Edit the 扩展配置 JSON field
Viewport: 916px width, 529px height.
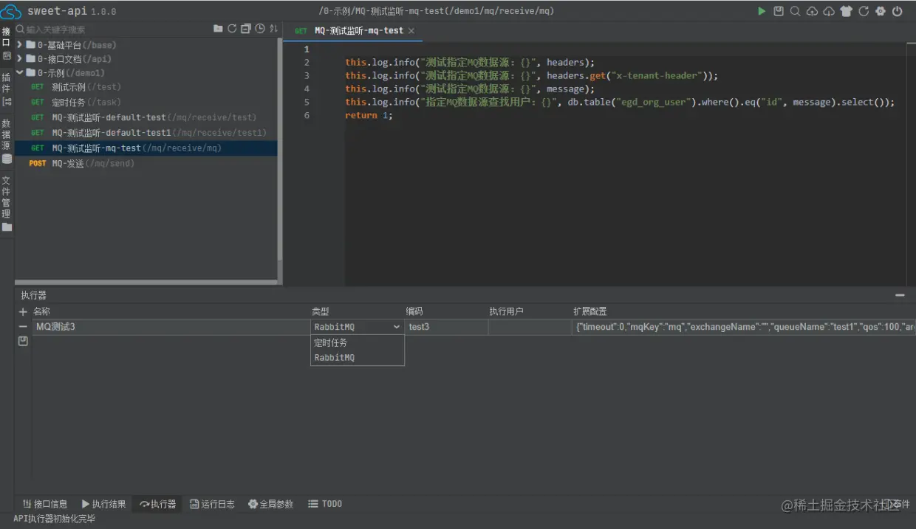coord(744,327)
